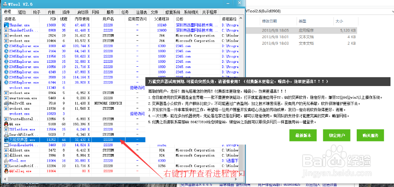Click icon of dllhost.exe PID 3472
The image size is (394, 187).
coord(6,150)
